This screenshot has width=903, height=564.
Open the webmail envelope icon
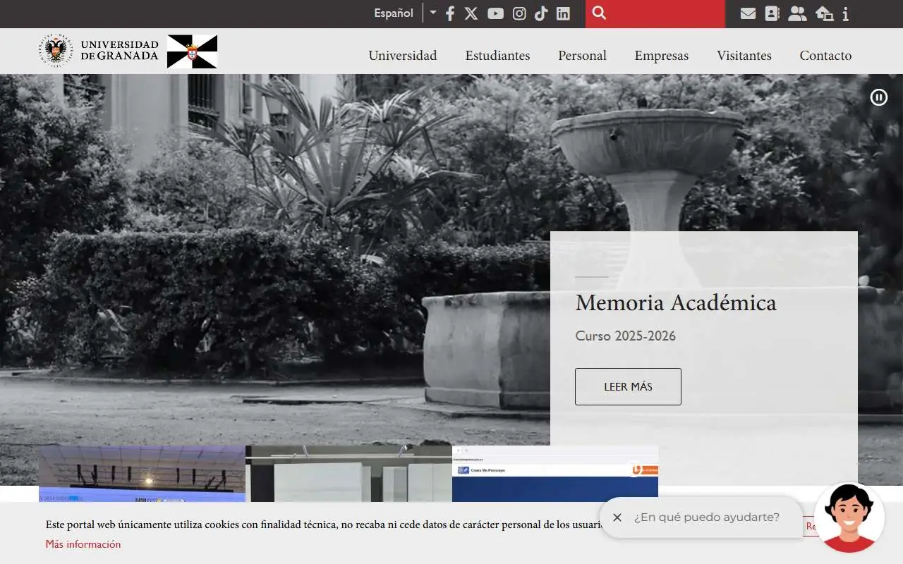click(x=748, y=13)
